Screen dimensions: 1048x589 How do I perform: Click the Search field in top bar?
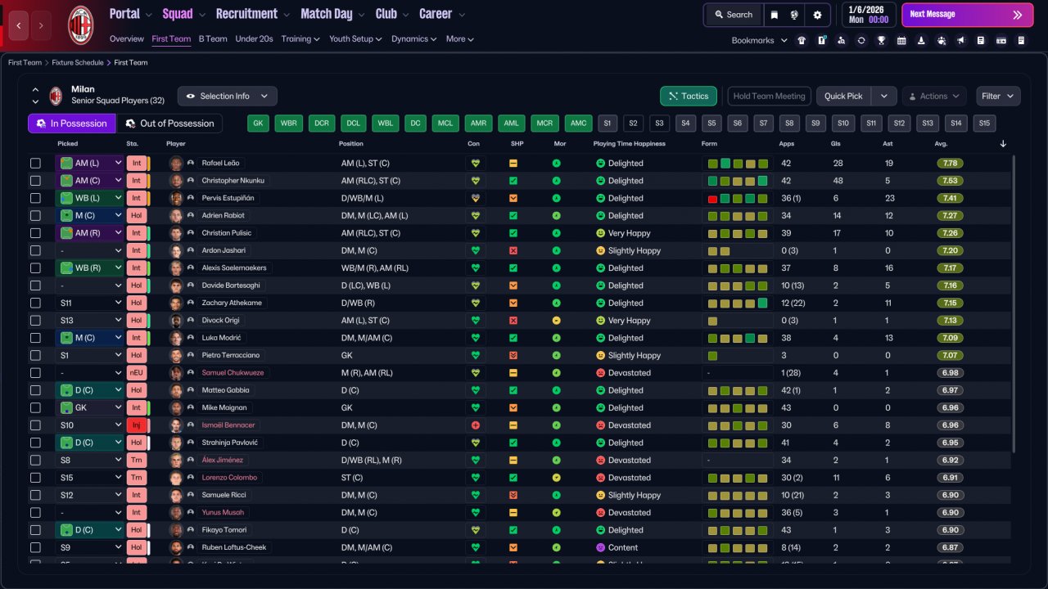tap(733, 15)
